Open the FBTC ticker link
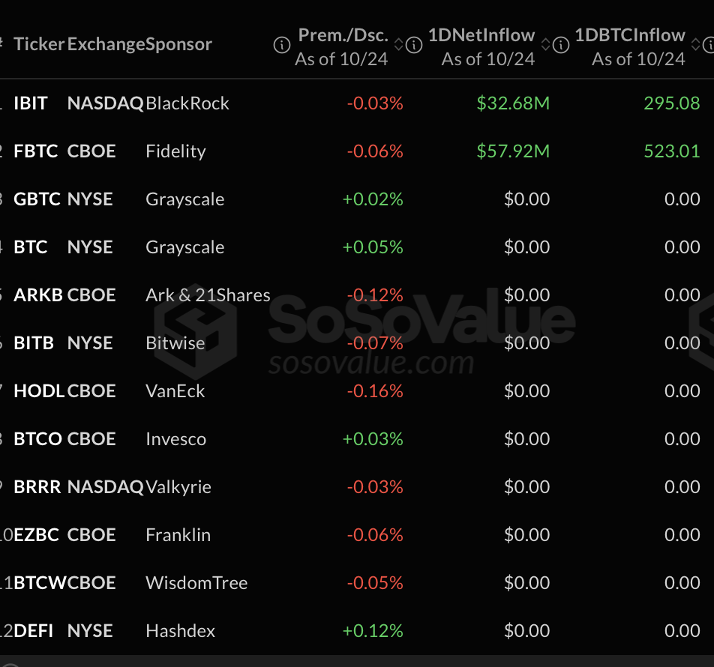714x667 pixels. pyautogui.click(x=35, y=151)
